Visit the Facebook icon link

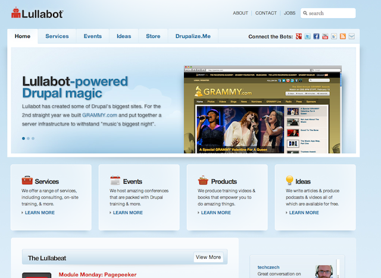tap(316, 36)
